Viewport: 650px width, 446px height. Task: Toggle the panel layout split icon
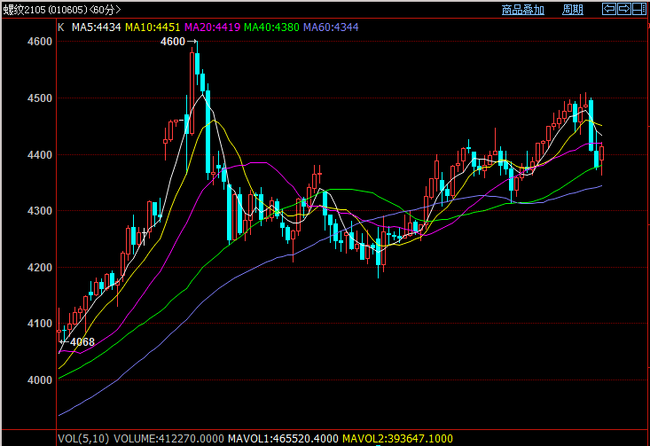coord(638,9)
